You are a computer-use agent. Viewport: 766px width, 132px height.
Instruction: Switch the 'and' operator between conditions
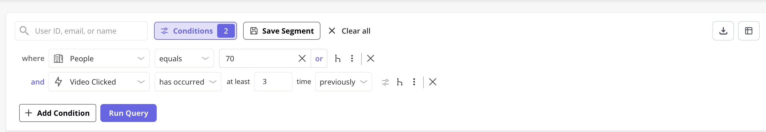(x=37, y=82)
